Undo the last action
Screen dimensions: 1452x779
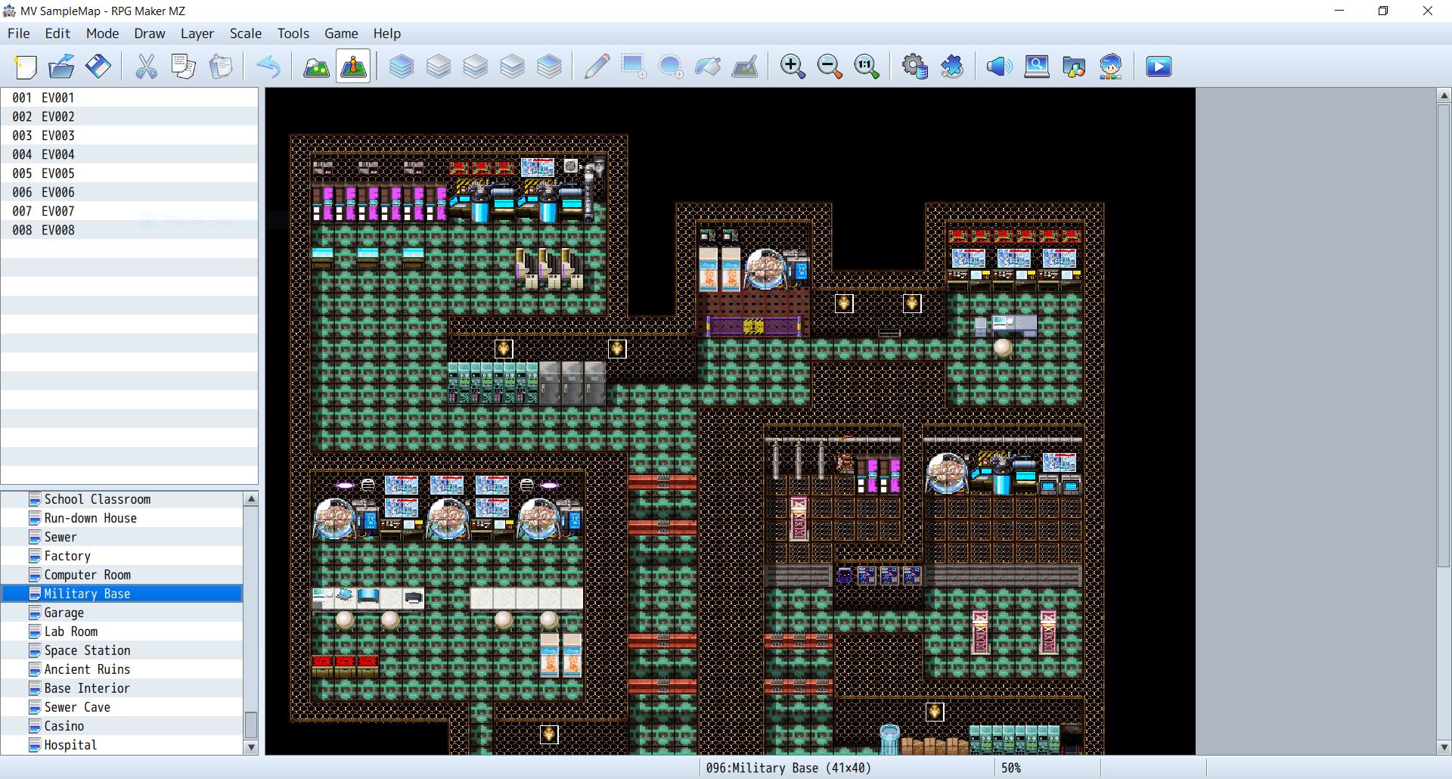268,67
